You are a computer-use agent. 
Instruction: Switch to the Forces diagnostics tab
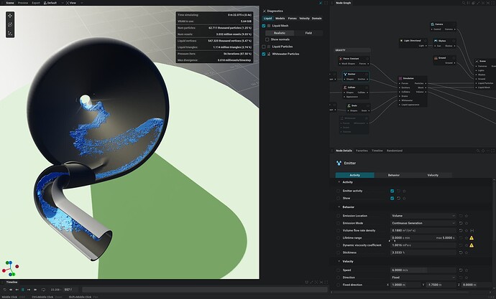click(x=292, y=18)
